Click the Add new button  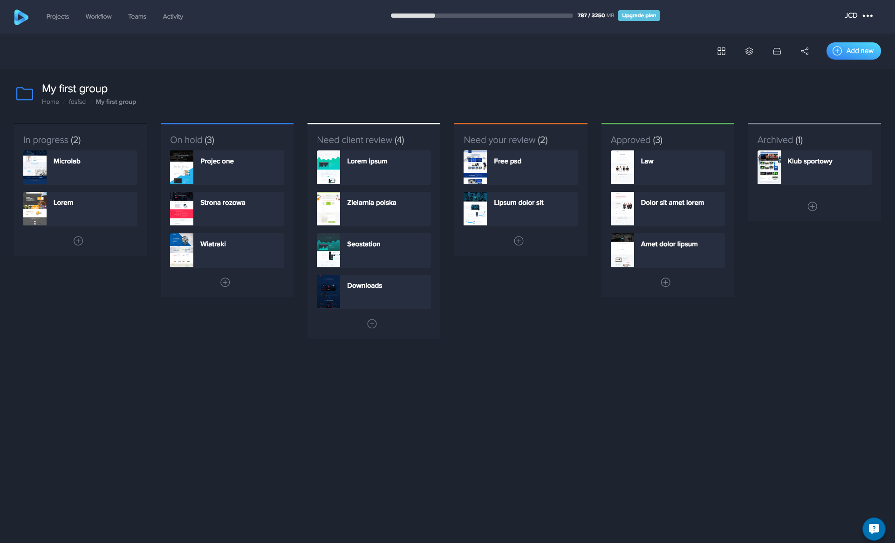pos(853,51)
